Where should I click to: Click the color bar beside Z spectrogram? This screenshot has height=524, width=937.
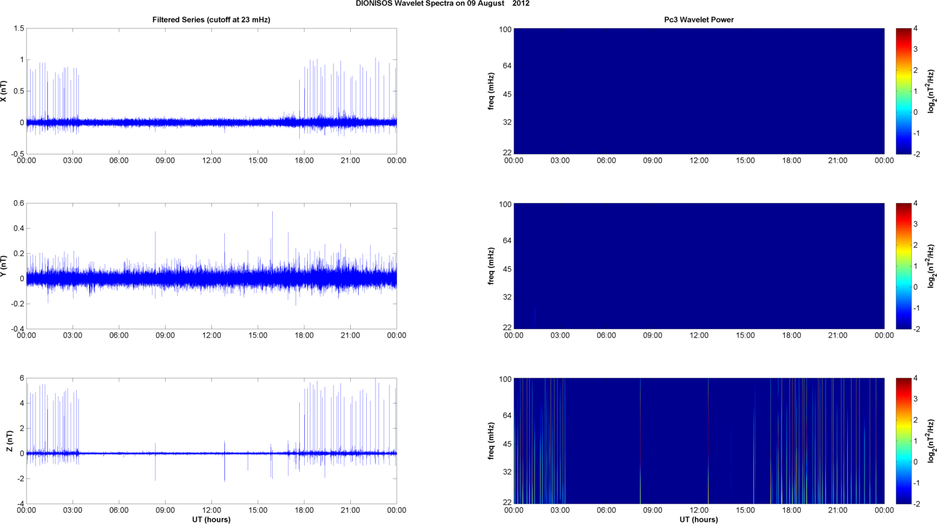tap(903, 441)
